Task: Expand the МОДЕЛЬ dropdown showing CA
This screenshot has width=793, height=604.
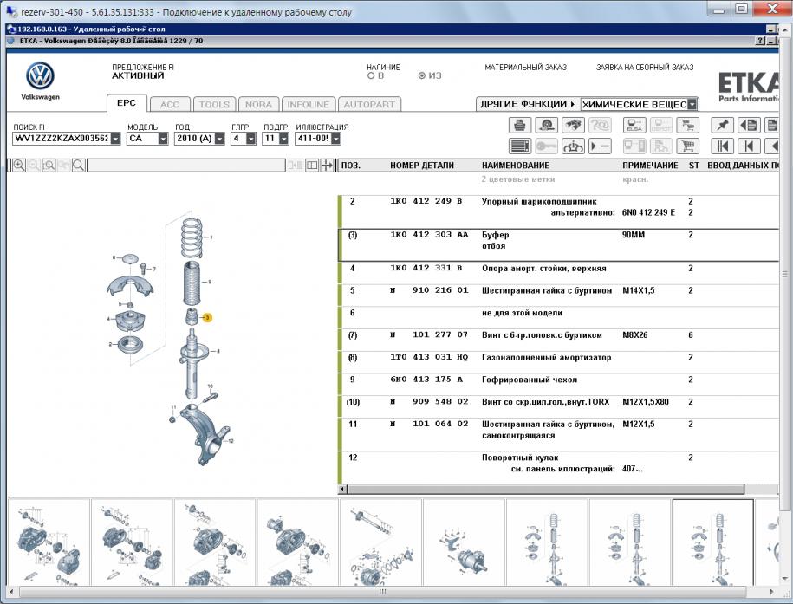Action: click(163, 139)
